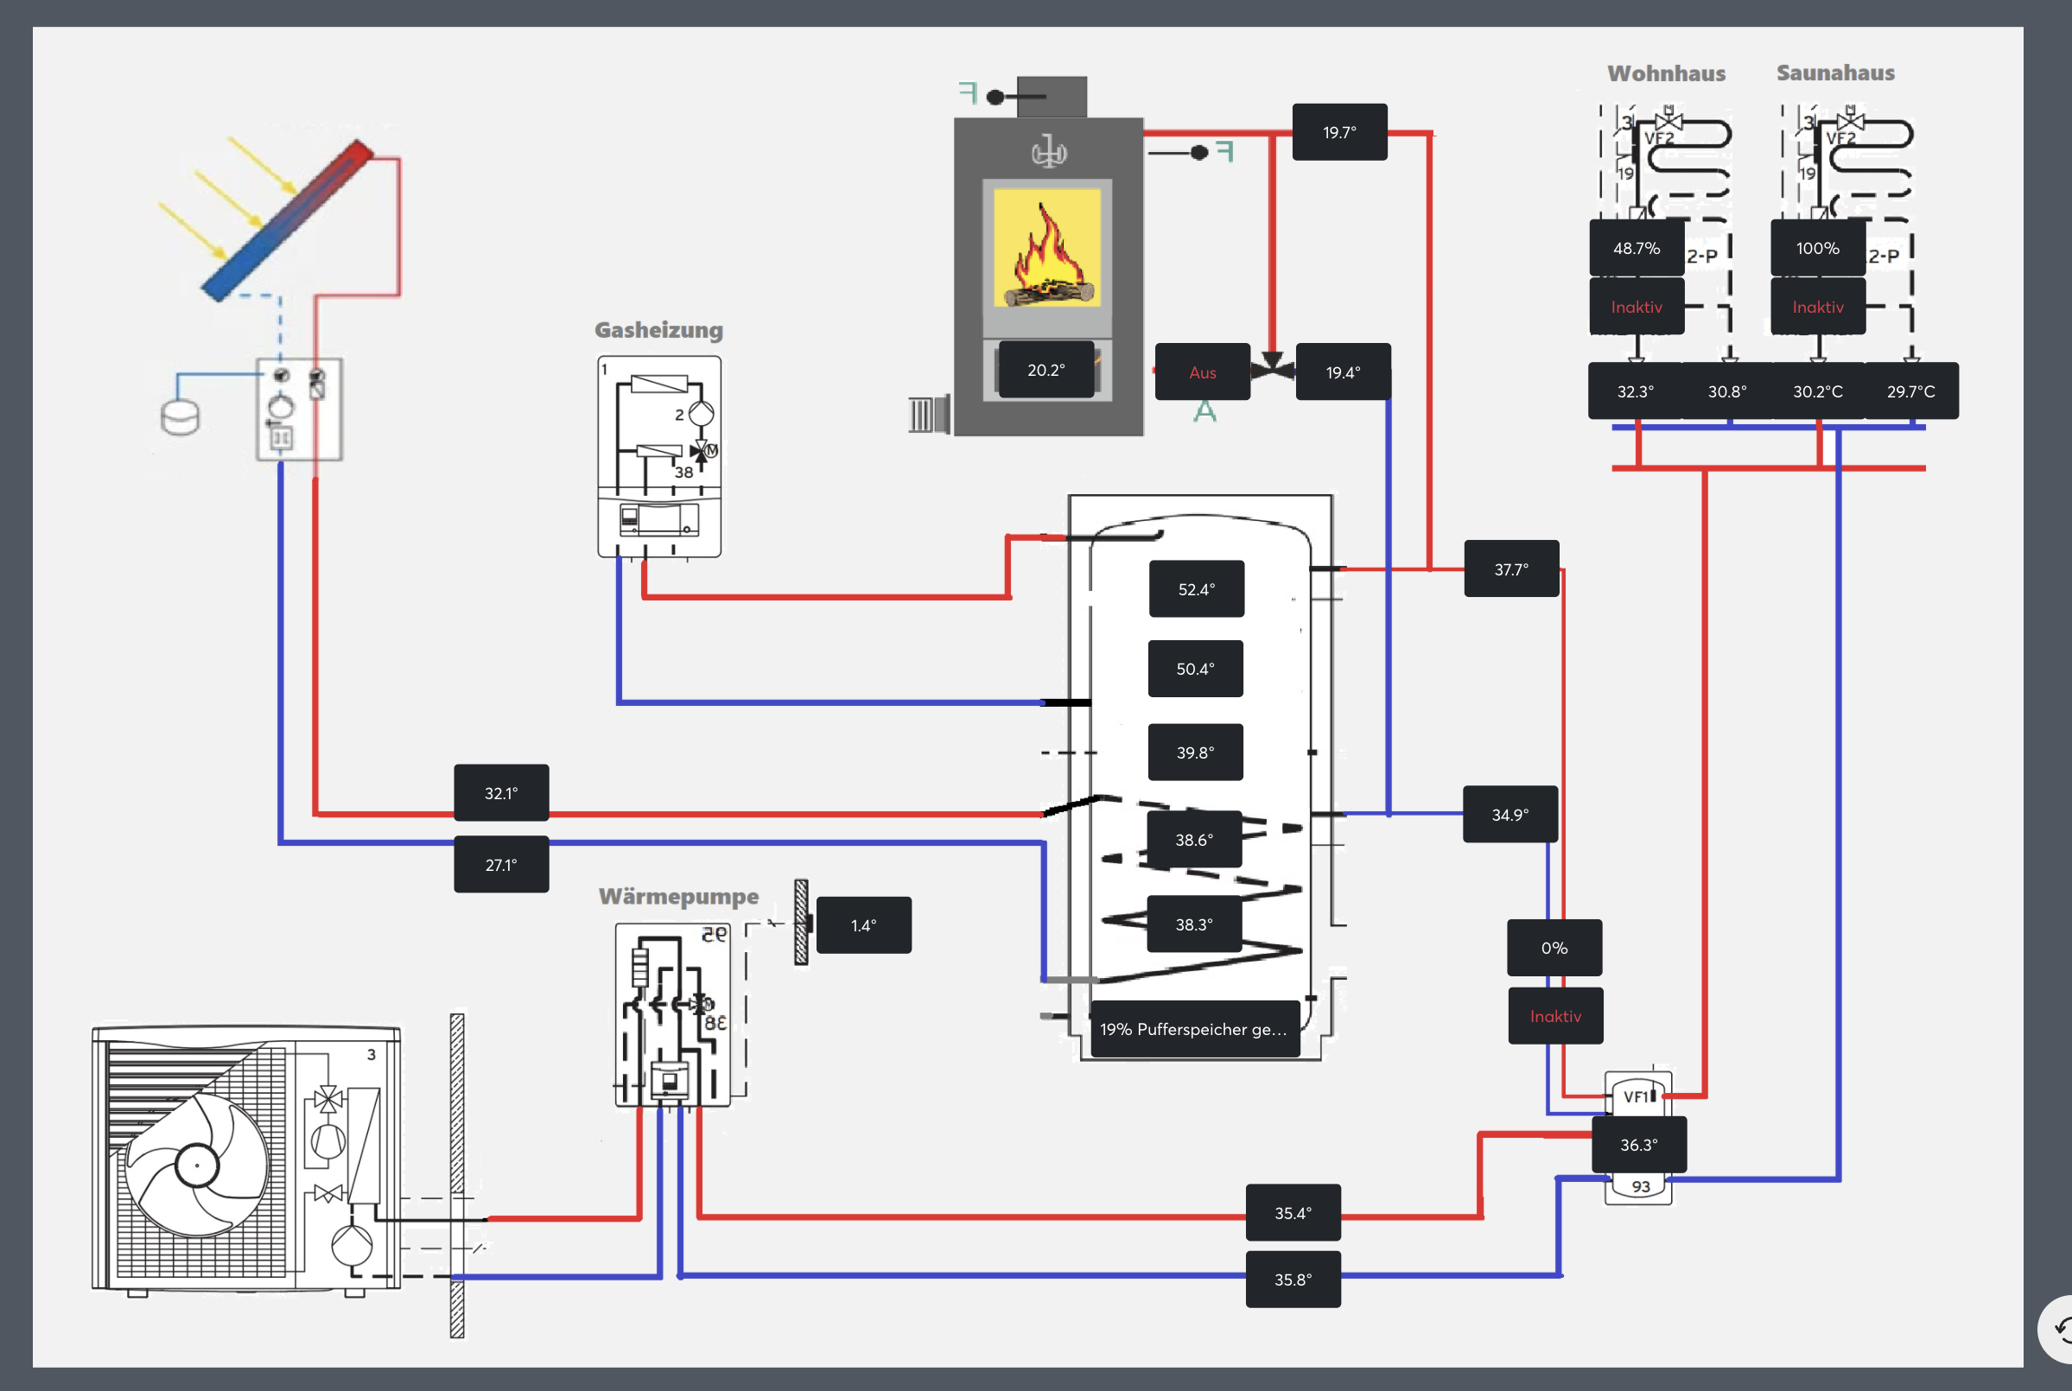Screen dimensions: 2072x1391
Task: Click the 52.4° top buffer tank temperature
Action: (1196, 589)
